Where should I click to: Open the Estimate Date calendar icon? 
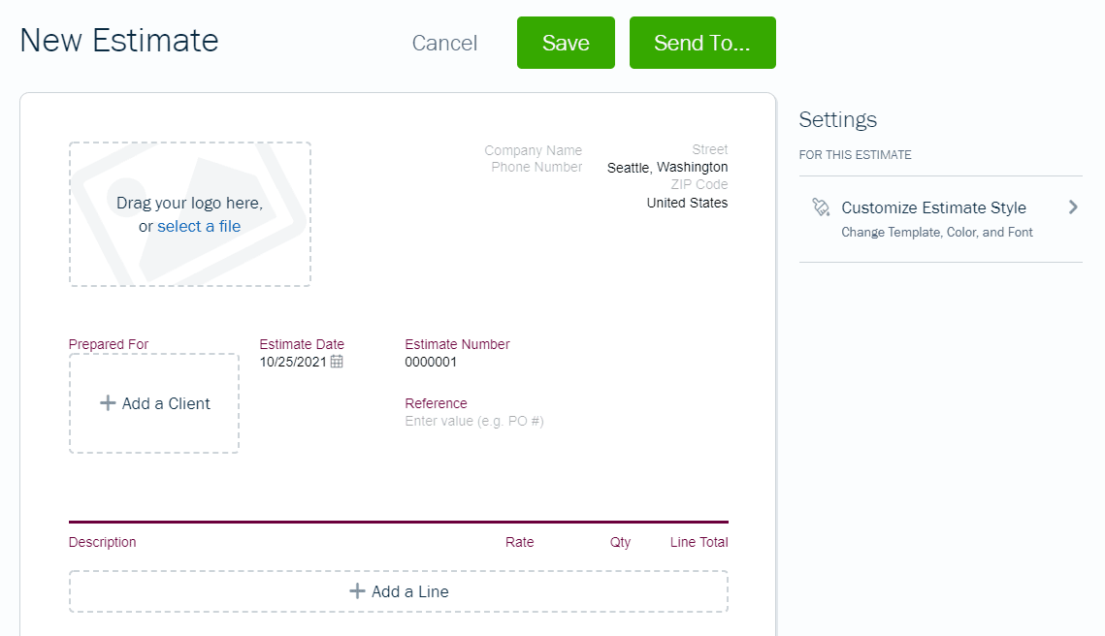click(337, 362)
